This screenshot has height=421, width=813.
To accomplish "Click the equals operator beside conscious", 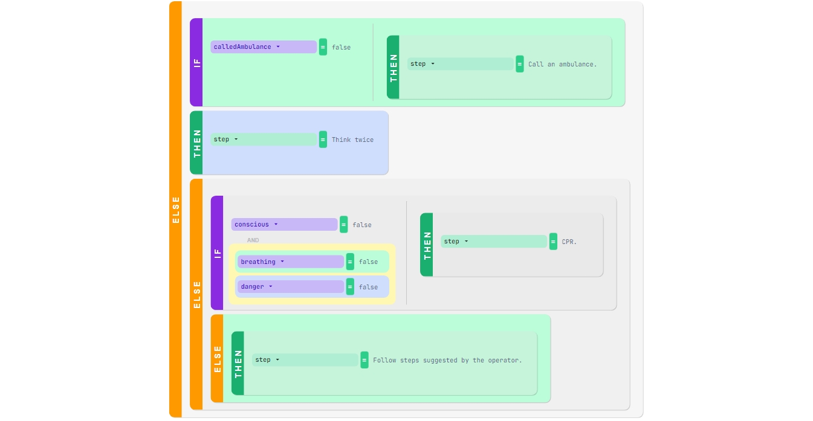I will [x=344, y=225].
